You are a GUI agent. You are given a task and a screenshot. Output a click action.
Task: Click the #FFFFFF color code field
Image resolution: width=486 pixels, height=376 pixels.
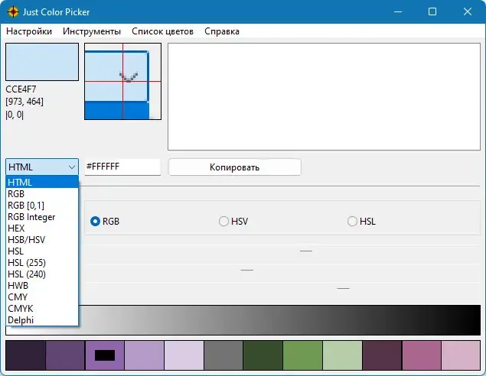click(x=122, y=167)
